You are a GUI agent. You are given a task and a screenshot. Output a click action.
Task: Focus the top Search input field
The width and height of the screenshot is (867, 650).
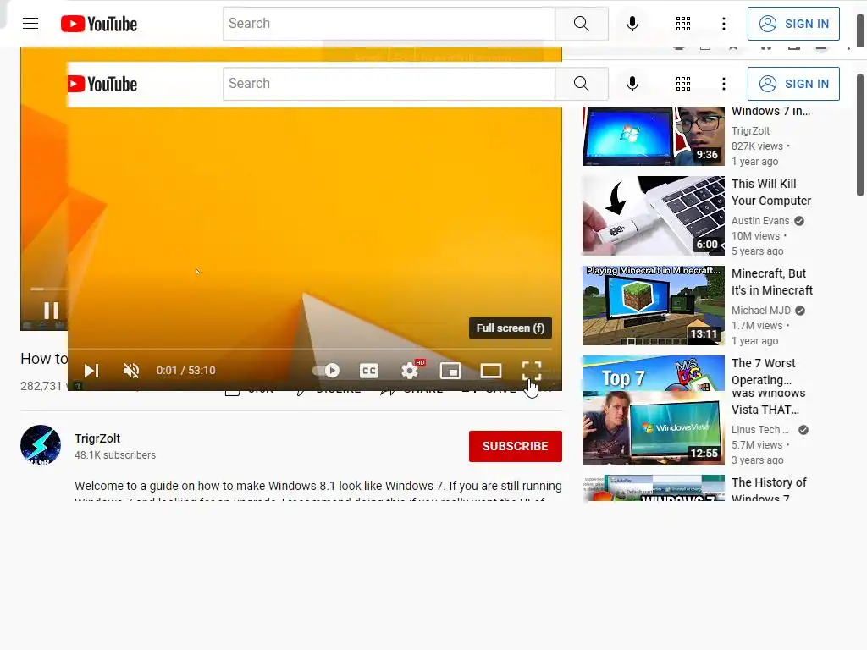coord(389,24)
